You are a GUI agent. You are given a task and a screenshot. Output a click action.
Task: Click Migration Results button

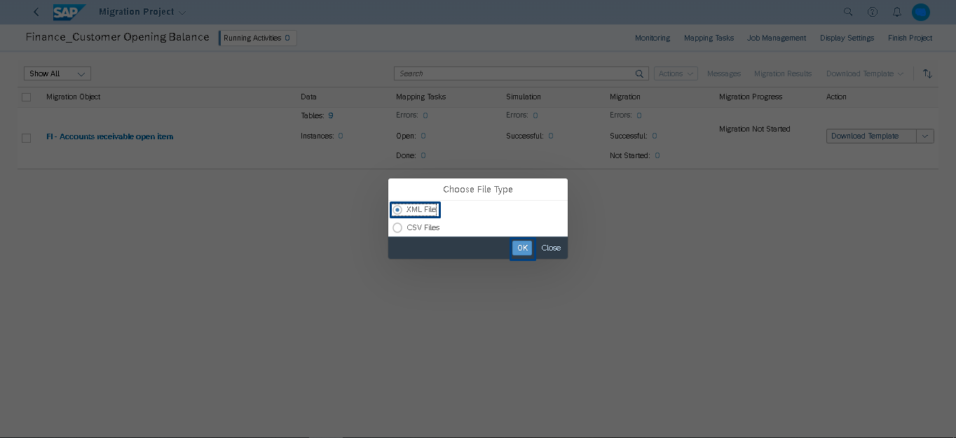click(x=783, y=73)
